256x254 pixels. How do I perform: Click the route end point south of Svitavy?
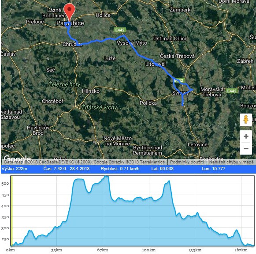(x=182, y=105)
